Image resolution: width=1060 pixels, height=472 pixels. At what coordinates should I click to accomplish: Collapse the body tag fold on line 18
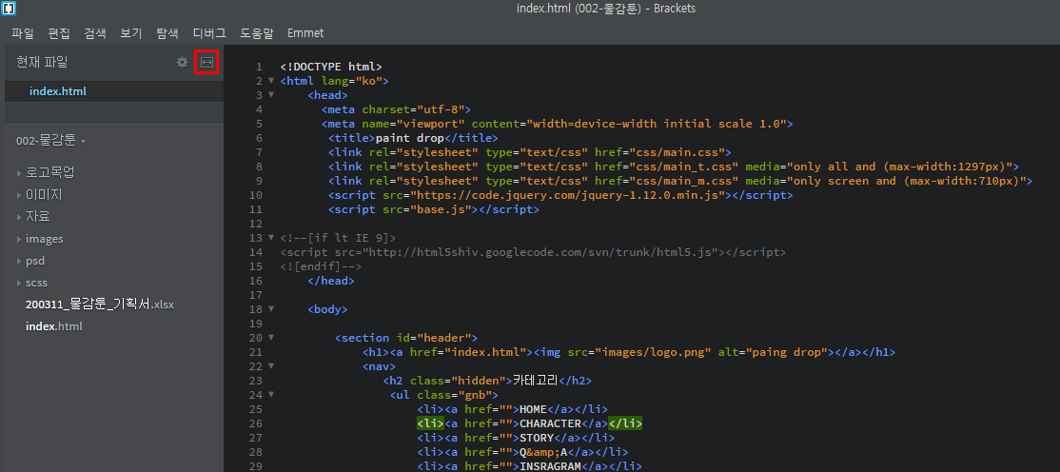click(271, 308)
